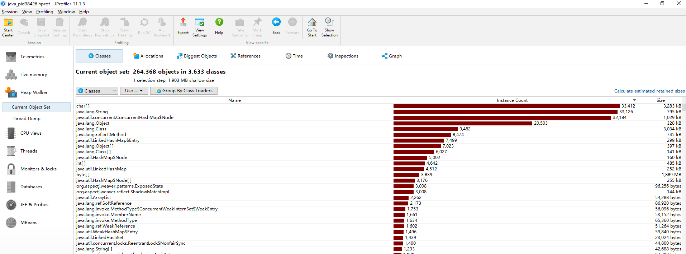Select the java.lang.ref.SoftReference row
This screenshot has height=254, width=686.
[378, 203]
